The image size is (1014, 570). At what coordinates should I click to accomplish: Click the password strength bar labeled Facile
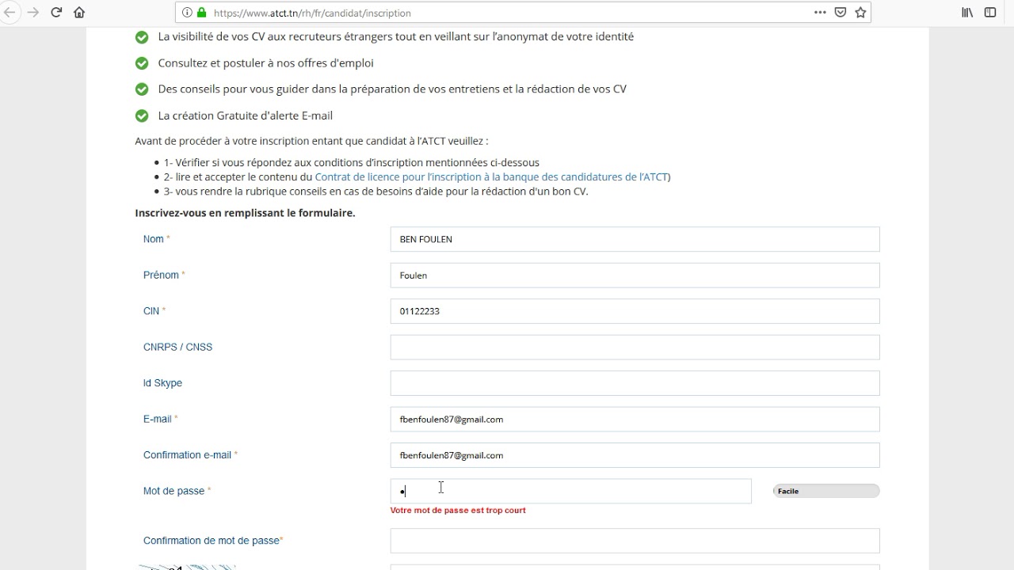coord(826,491)
